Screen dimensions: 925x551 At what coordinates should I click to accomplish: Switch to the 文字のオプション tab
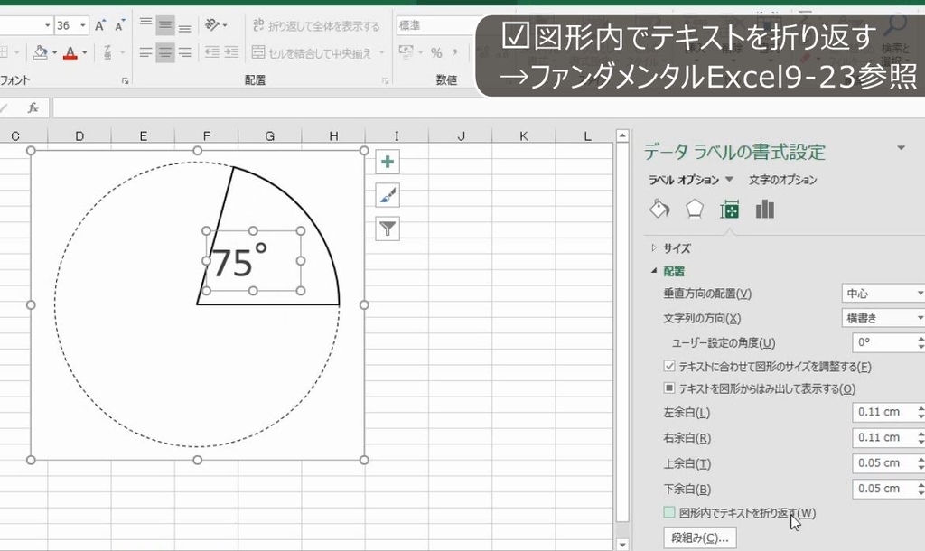782,180
